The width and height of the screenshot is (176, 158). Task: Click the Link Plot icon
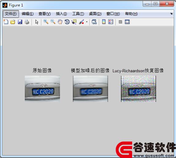click(x=94, y=22)
